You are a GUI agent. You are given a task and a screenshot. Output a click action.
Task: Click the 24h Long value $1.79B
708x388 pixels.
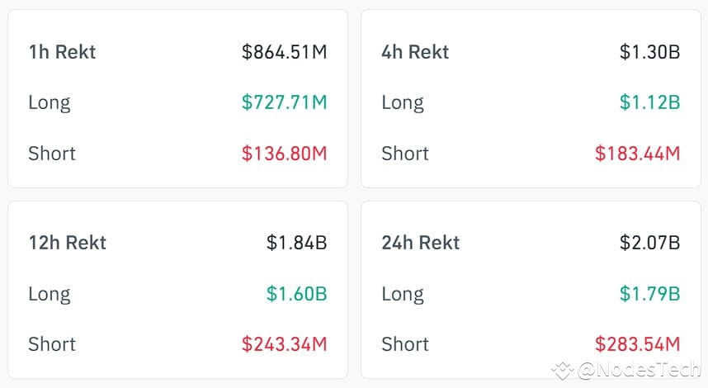pos(649,294)
